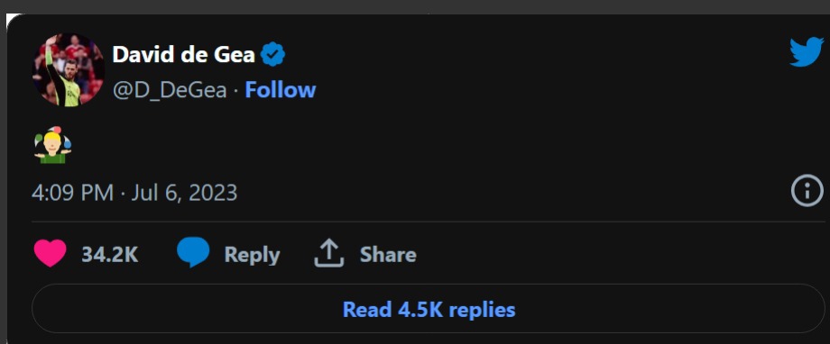
Task: Click the 4:09 PM timestamp
Action: (x=72, y=193)
